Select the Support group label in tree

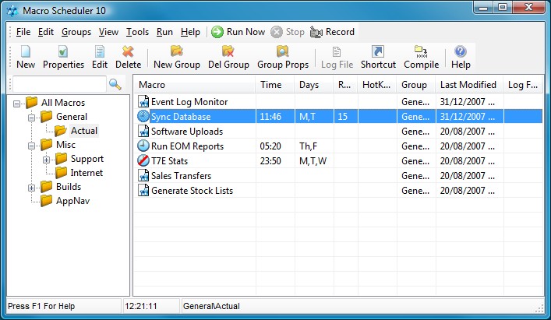tap(87, 159)
